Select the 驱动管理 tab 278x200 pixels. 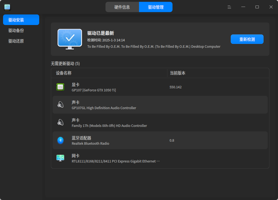click(156, 7)
